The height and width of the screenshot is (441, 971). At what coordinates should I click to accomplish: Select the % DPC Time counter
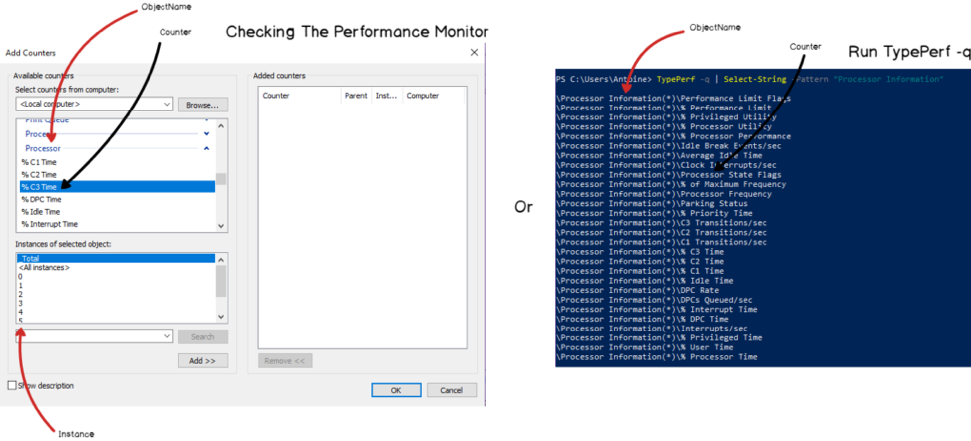pos(116,200)
